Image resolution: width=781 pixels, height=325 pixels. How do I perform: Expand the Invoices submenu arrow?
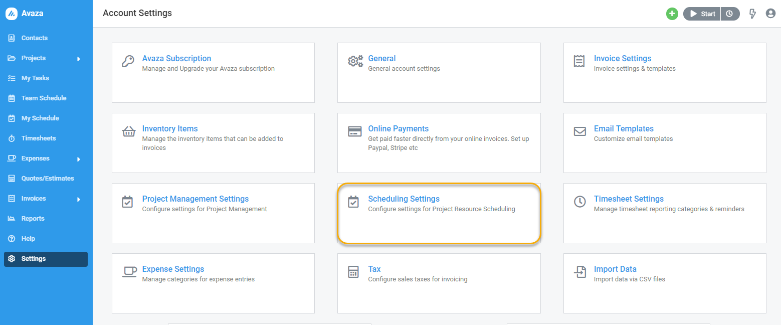coord(79,200)
